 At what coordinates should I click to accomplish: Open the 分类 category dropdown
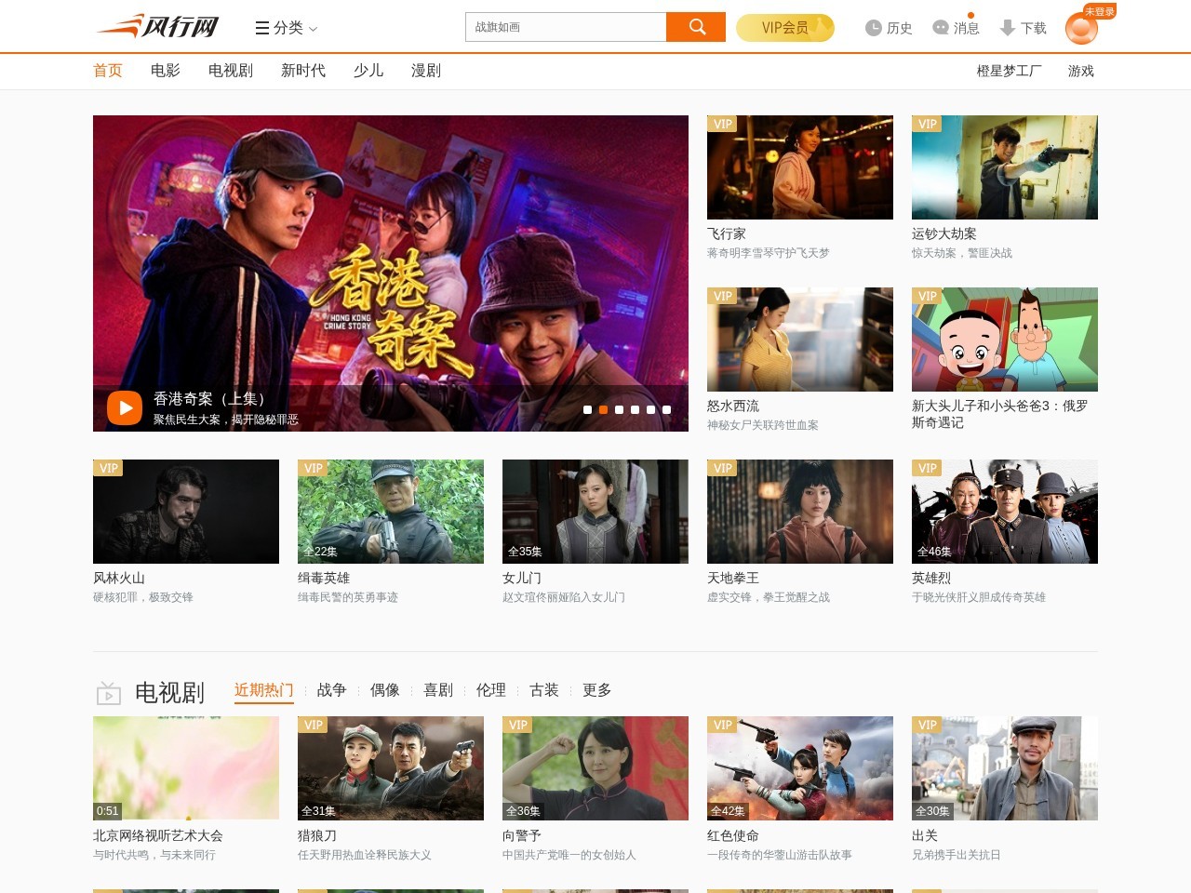287,28
